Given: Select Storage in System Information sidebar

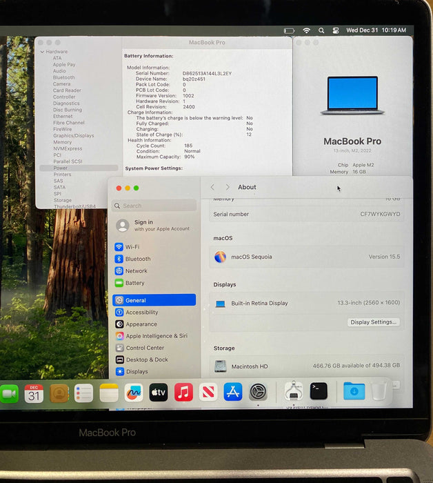Looking at the screenshot, I should pyautogui.click(x=63, y=200).
